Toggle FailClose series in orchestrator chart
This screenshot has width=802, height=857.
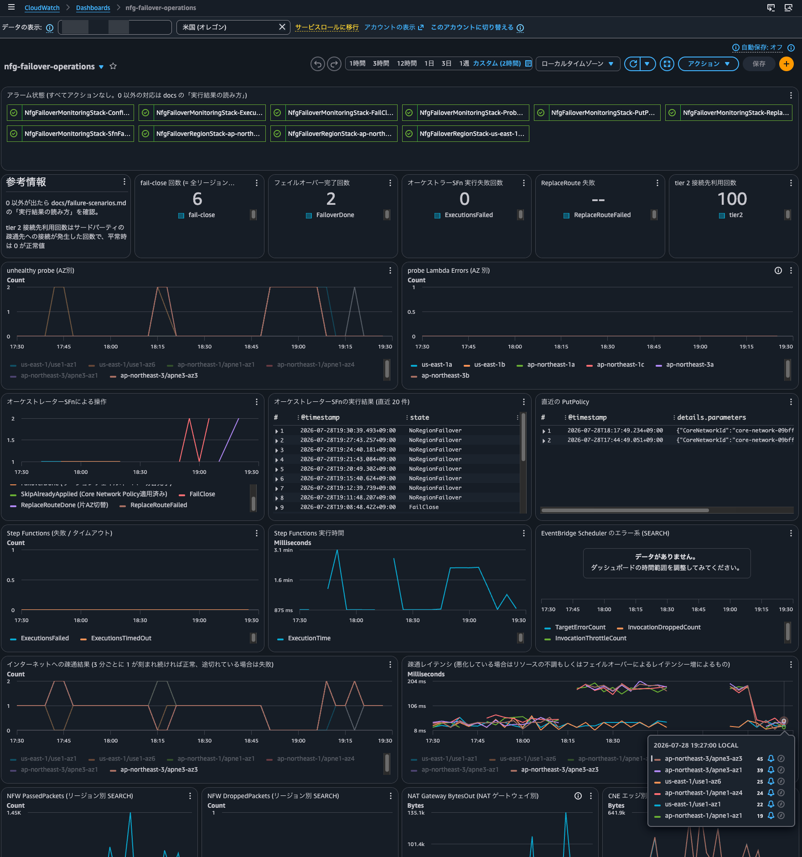[197, 494]
